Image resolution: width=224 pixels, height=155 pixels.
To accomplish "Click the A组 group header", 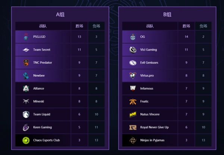I will coord(60,15).
